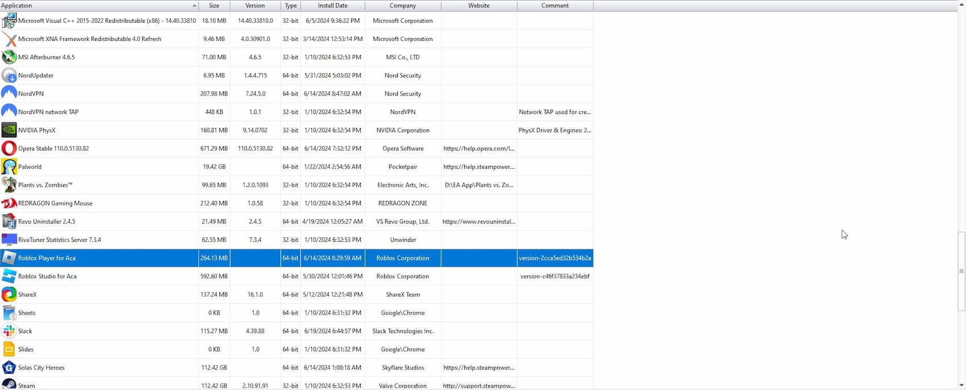Image resolution: width=966 pixels, height=390 pixels.
Task: Click the RivaTuner Statistics Server icon
Action: [9, 240]
